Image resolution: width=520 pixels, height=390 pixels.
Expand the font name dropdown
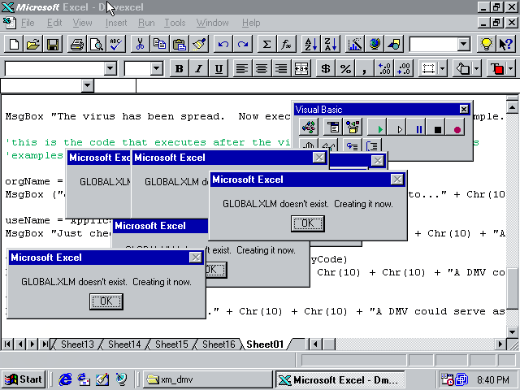coord(110,68)
